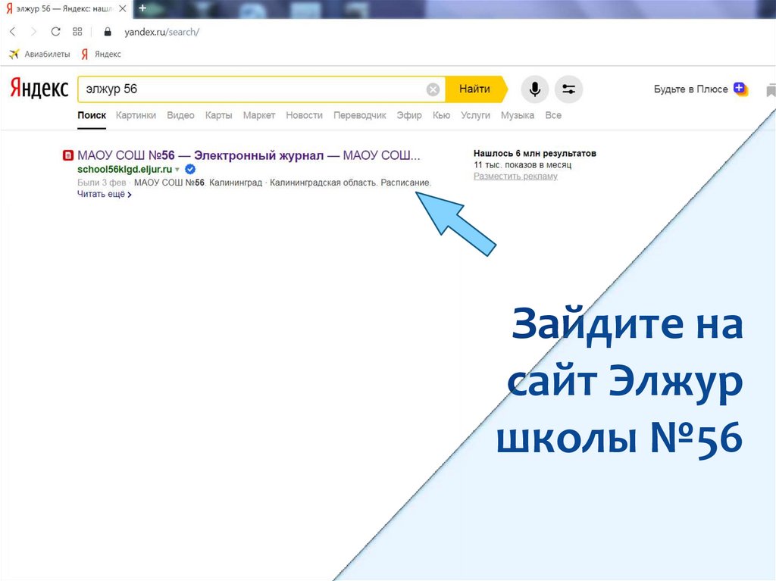776x581 pixels.
Task: Switch to the Картинки tab
Action: [x=136, y=115]
